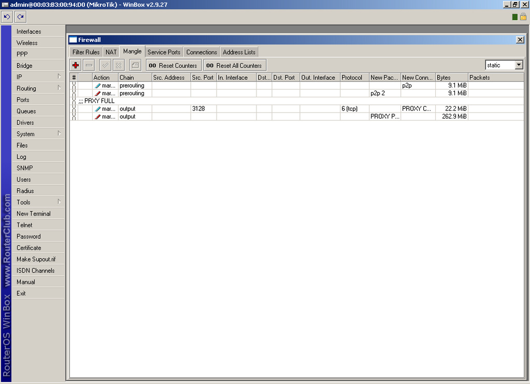Image resolution: width=530 pixels, height=384 pixels.
Task: Click the minus remove rule icon
Action: click(x=89, y=65)
